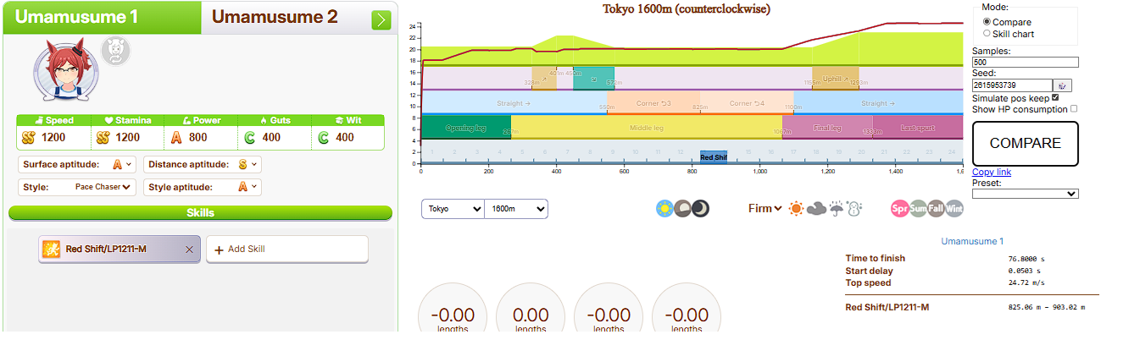Open the Preset dropdown
Image resolution: width=1123 pixels, height=340 pixels.
coord(1026,193)
